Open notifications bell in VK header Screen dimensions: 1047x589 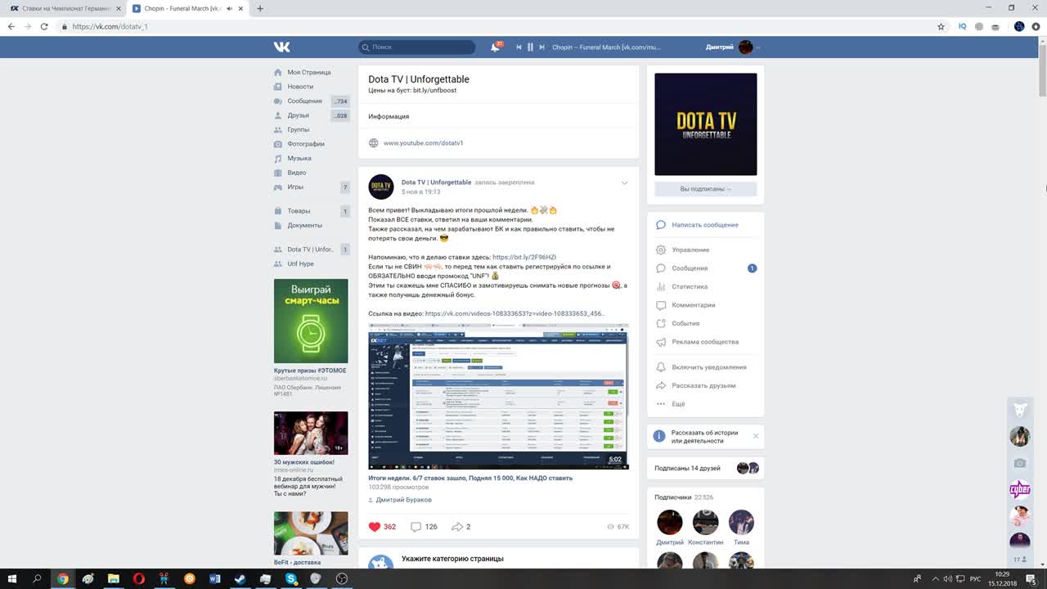[495, 47]
